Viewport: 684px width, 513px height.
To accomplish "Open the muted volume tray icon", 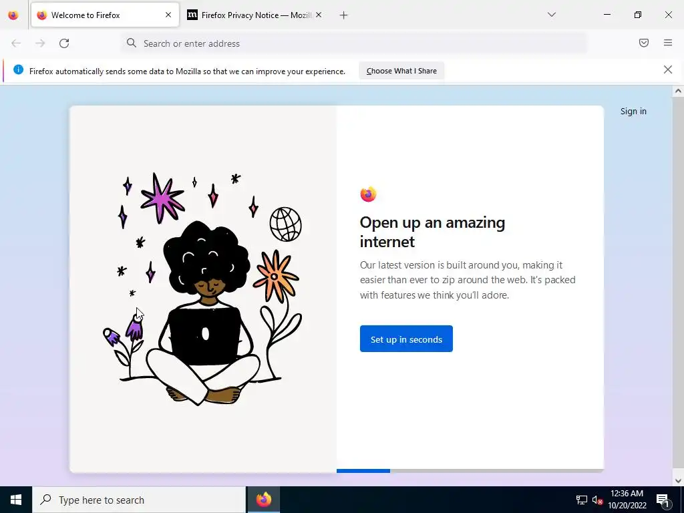I will (598, 500).
